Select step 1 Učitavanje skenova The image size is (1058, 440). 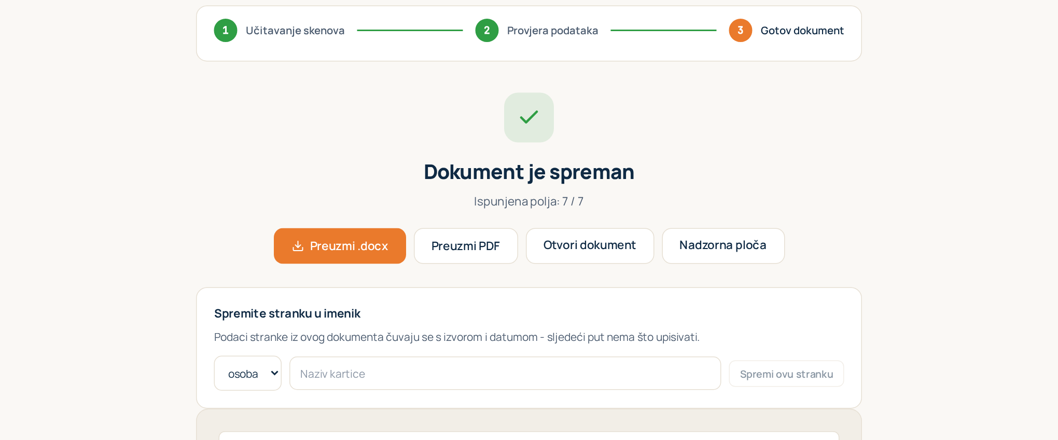279,31
